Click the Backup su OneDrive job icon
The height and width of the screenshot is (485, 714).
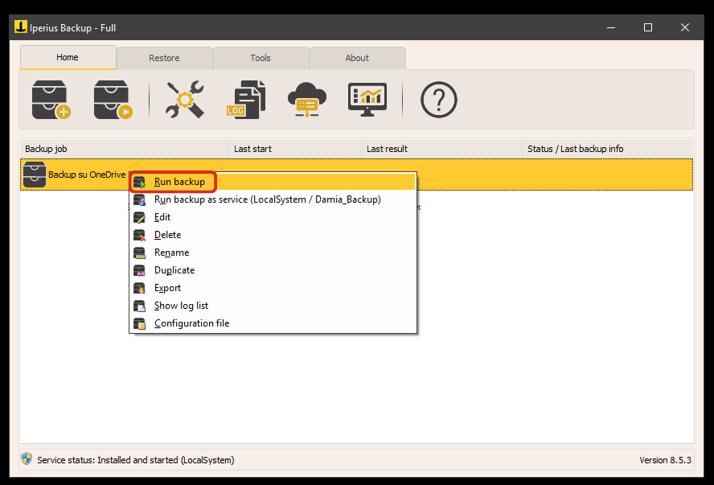(35, 175)
